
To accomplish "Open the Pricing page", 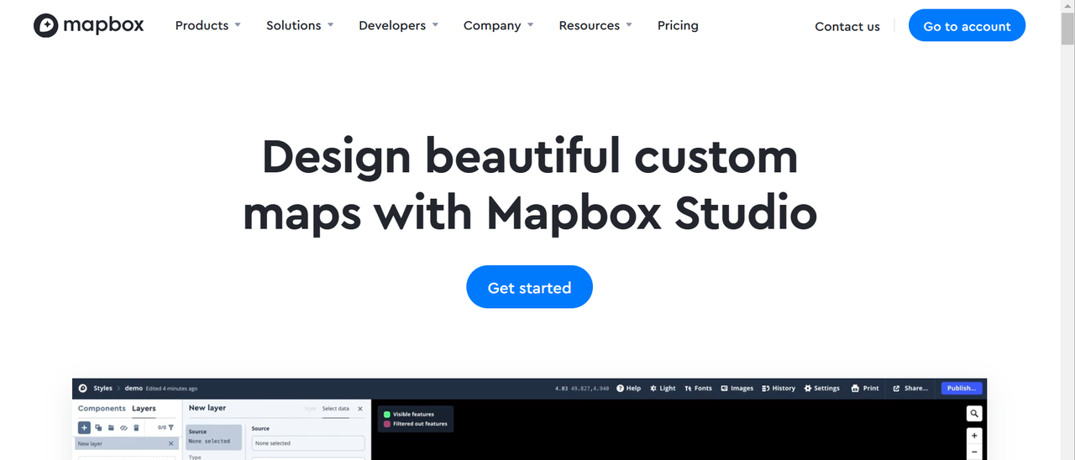I will point(678,25).
